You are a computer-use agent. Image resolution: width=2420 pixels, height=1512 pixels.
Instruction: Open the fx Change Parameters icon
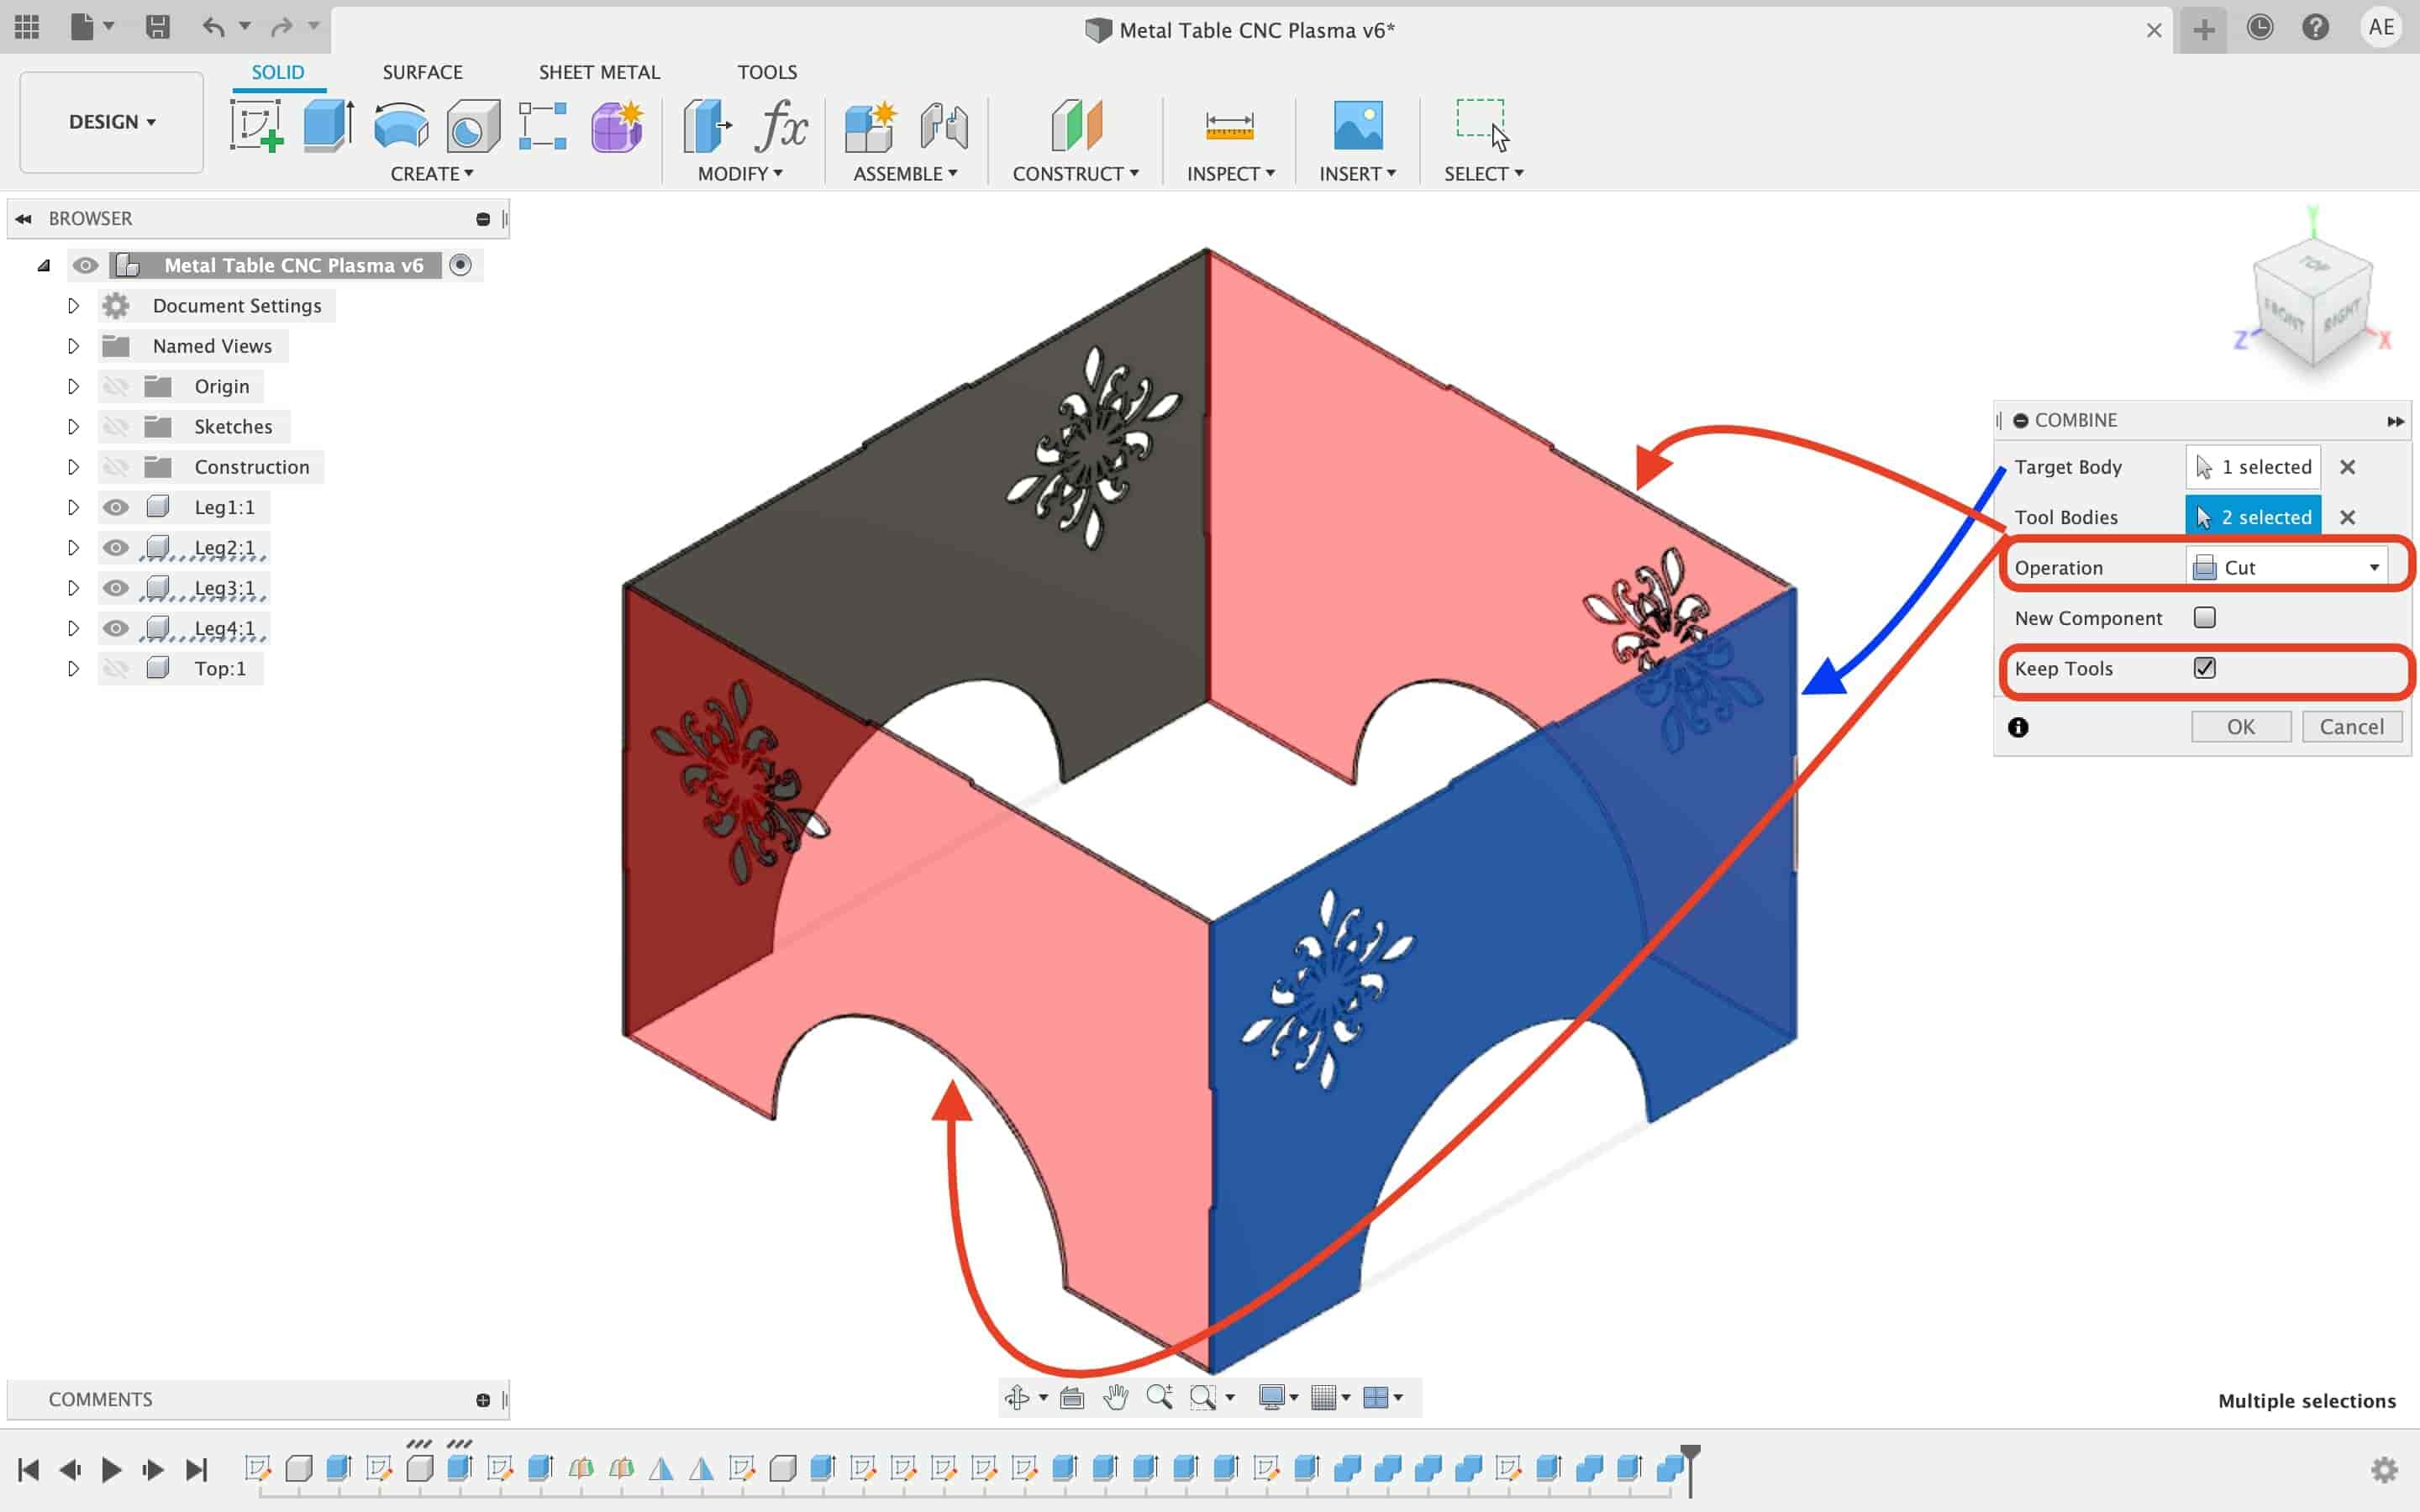click(781, 126)
